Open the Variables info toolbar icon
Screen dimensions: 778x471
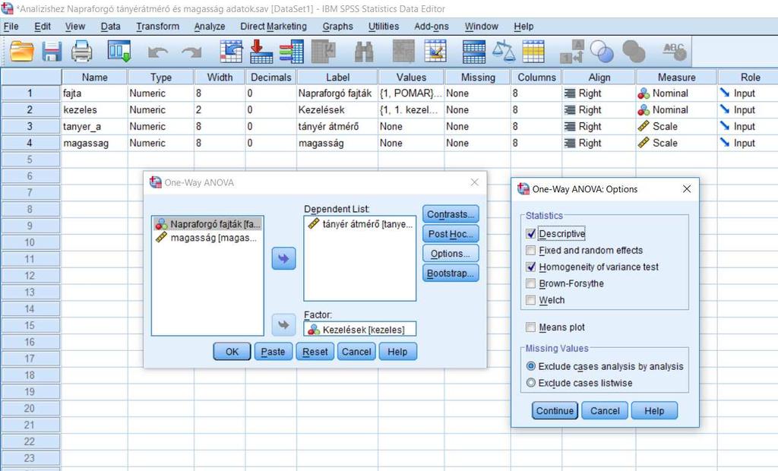point(291,52)
